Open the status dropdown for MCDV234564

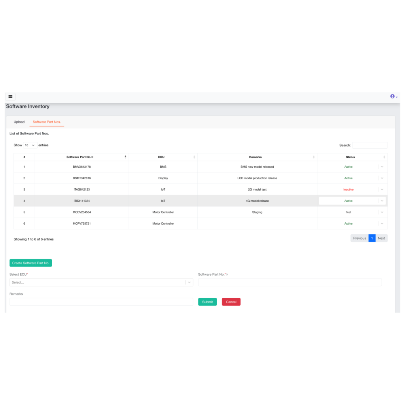point(382,212)
